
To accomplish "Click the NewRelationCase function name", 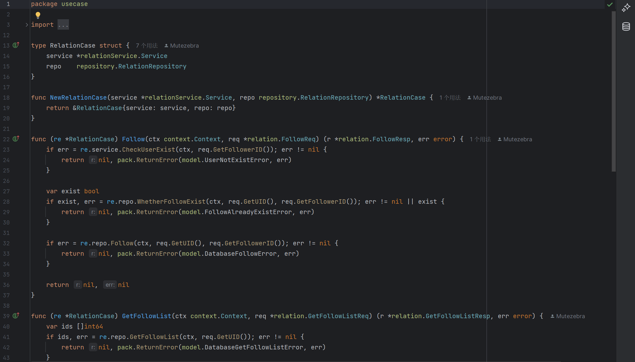I will [78, 98].
